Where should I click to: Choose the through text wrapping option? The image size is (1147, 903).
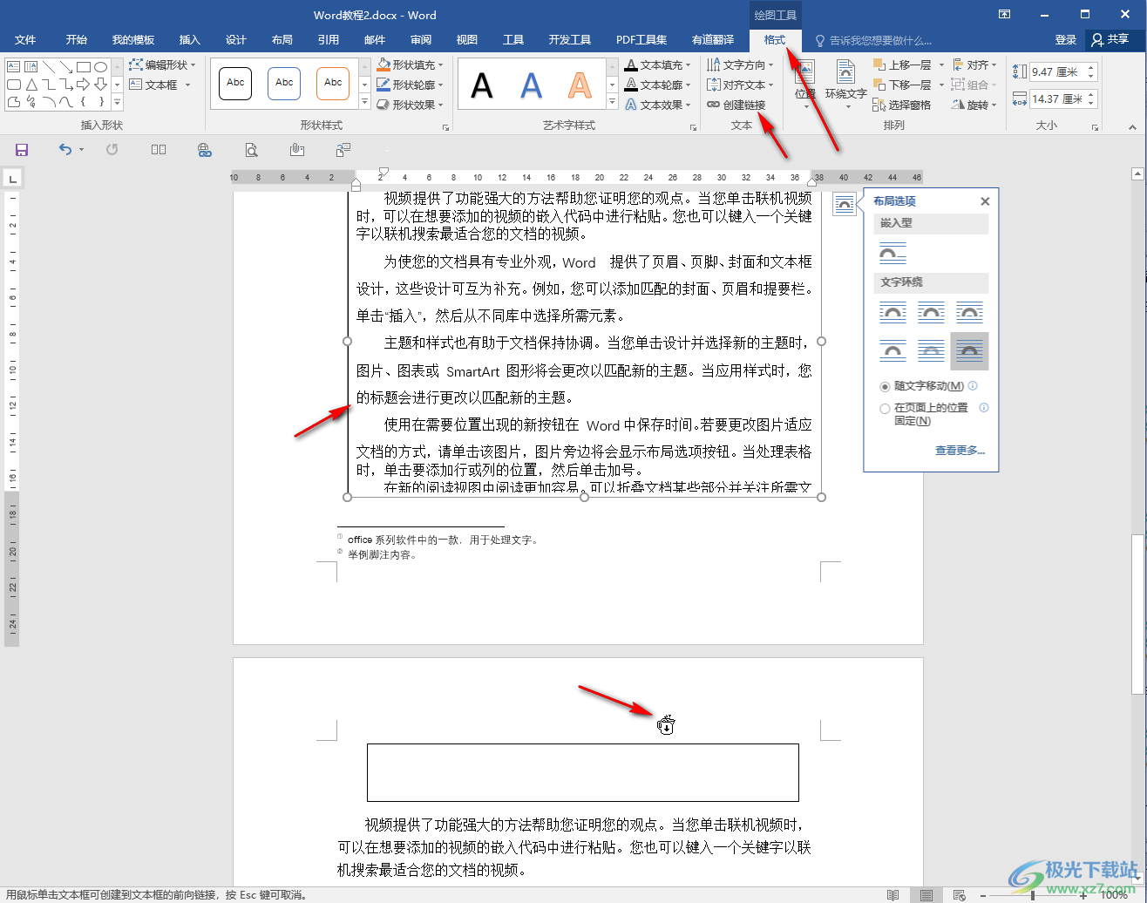(x=969, y=312)
